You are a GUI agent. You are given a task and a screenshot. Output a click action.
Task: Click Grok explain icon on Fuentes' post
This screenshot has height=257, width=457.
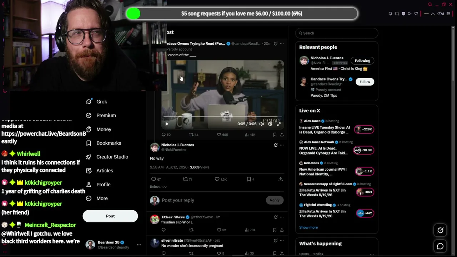pyautogui.click(x=275, y=145)
